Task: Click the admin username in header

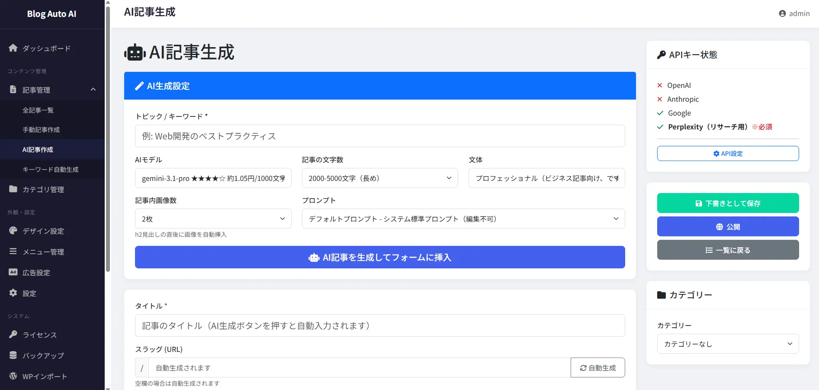Action: (800, 13)
